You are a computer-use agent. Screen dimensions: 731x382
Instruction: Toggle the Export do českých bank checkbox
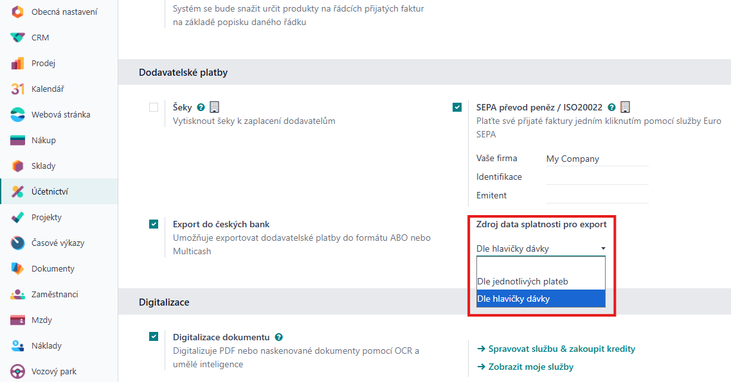point(154,224)
